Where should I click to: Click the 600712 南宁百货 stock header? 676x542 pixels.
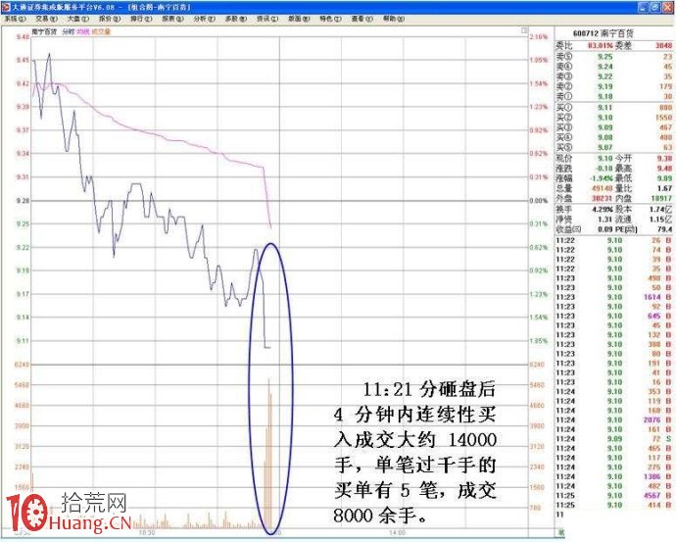click(603, 33)
